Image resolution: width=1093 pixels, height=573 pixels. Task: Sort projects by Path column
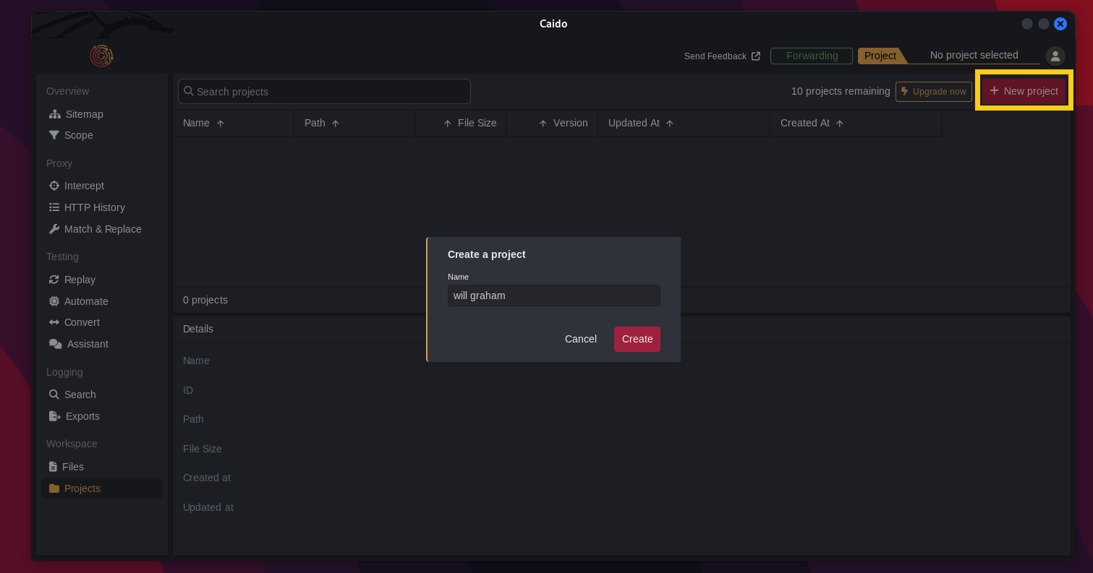[354, 123]
